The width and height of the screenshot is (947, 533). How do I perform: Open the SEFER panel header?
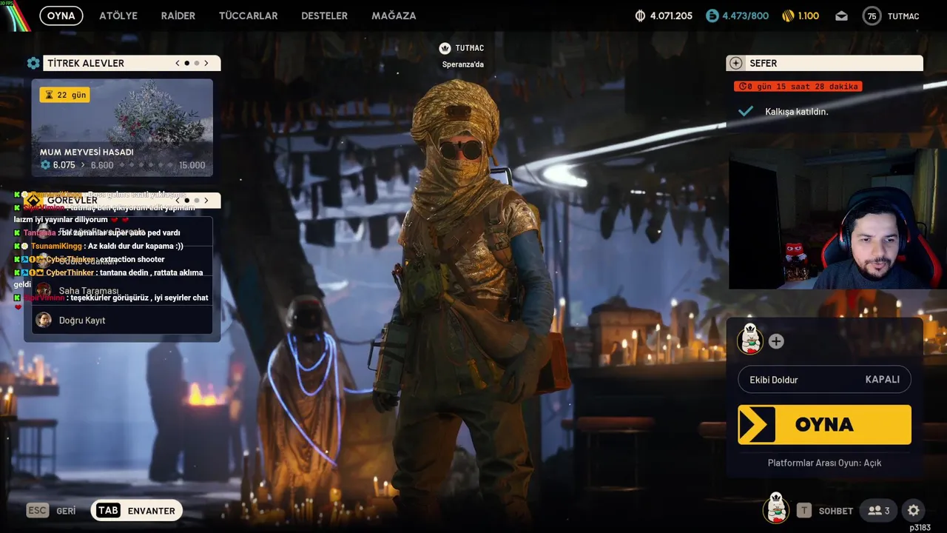point(824,64)
